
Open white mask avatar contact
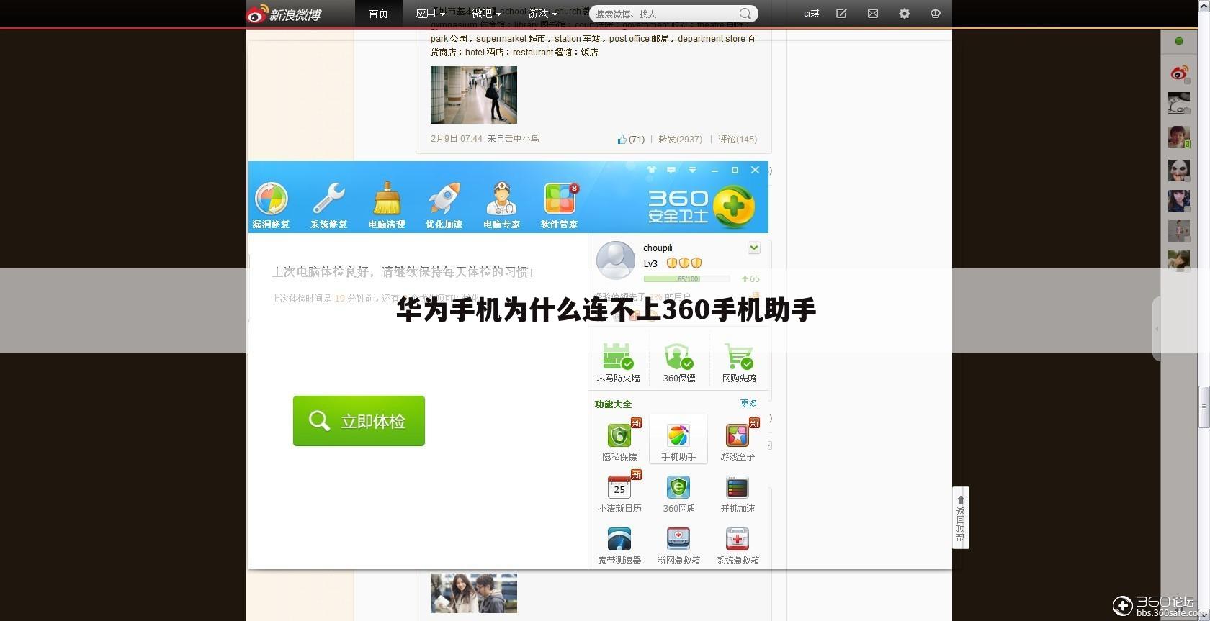click(1179, 170)
